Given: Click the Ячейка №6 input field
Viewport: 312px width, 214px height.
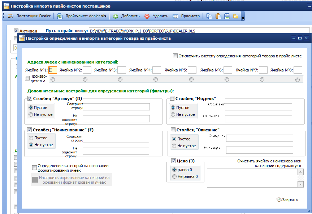Looking at the screenshot, I should coord(228,70).
